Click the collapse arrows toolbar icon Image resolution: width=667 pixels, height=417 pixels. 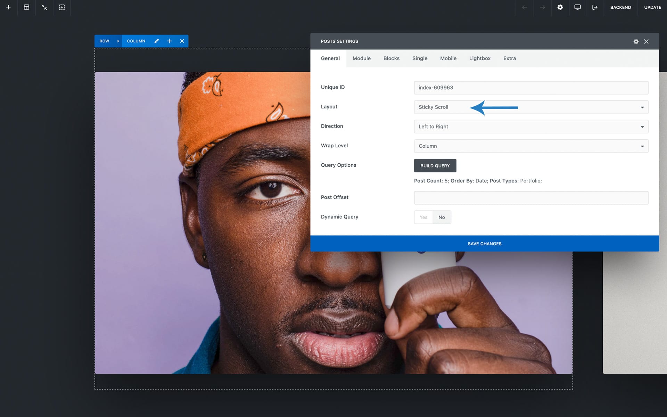[x=44, y=7]
